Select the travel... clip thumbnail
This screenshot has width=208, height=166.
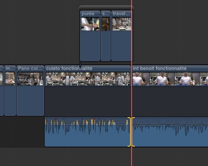coord(122,24)
